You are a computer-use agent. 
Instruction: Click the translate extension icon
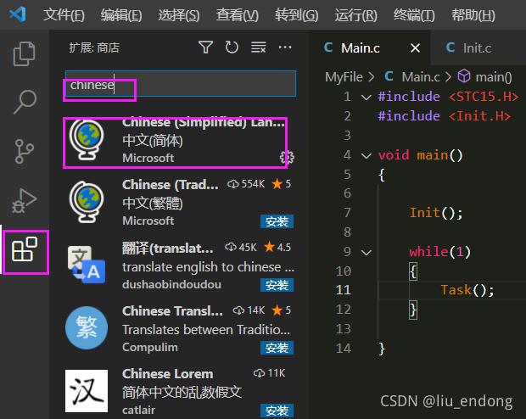tap(87, 265)
